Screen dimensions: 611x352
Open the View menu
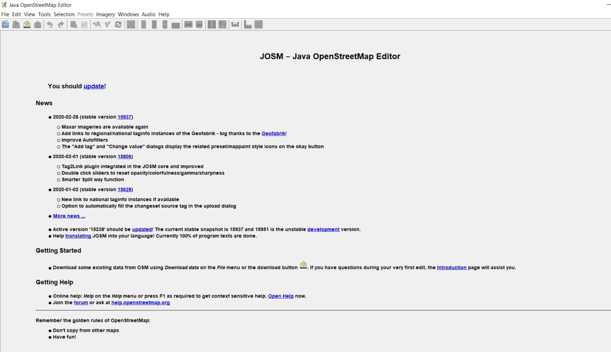(x=30, y=14)
